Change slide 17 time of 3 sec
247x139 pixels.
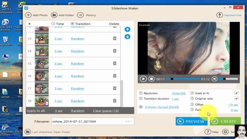pyautogui.click(x=58, y=88)
